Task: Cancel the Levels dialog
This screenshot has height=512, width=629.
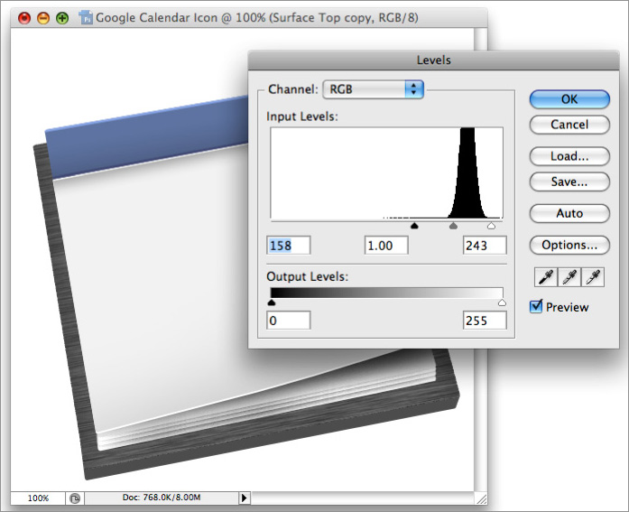Action: (569, 125)
